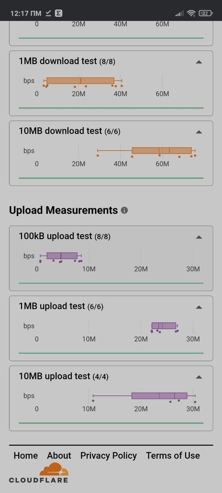Open the About footer link
Viewport: 222px width, 493px height.
59,456
